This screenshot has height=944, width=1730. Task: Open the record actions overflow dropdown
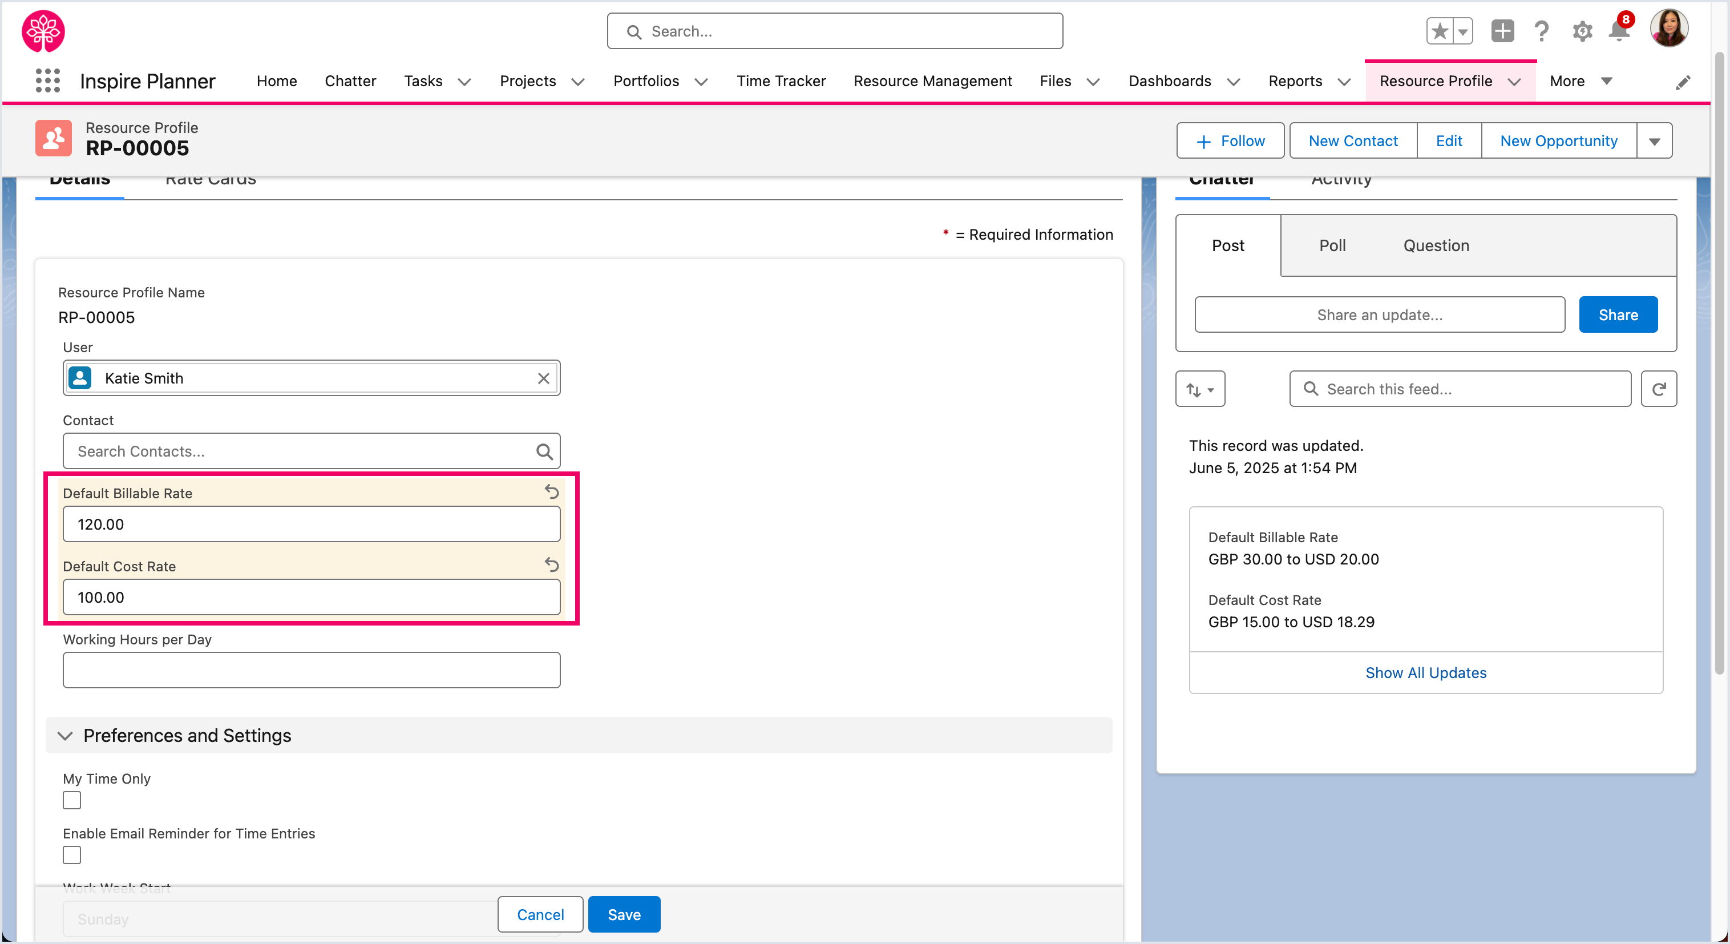[x=1654, y=140]
